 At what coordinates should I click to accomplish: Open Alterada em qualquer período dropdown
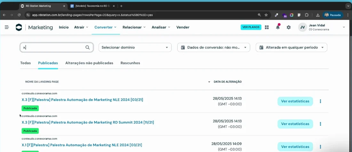292,48
